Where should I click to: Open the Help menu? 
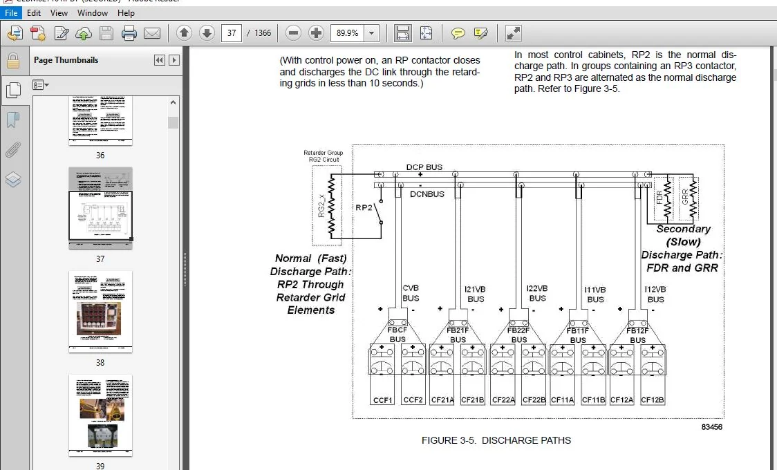point(126,13)
